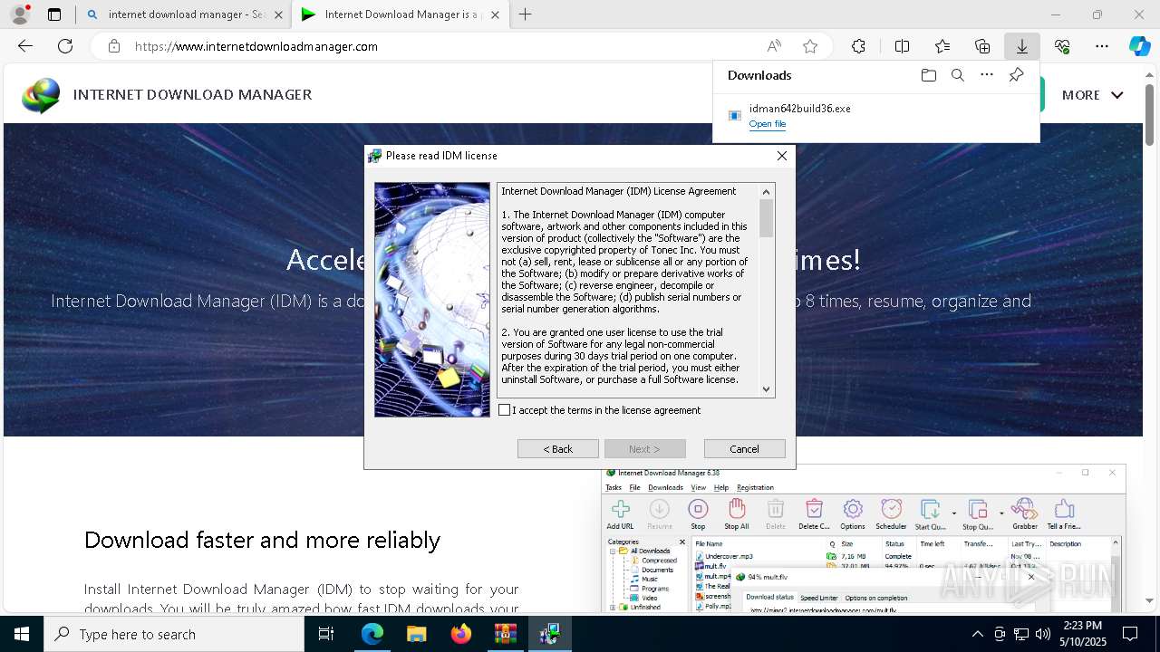The image size is (1160, 652).
Task: Refresh the current page
Action: [65, 46]
